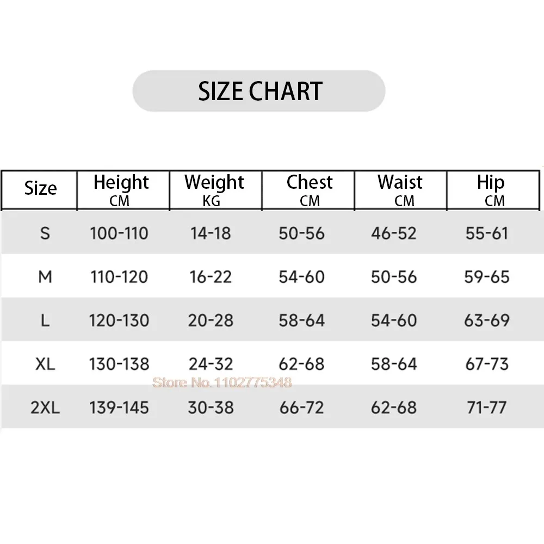The image size is (544, 544).
Task: Click the Hip CM column header
Action: pyautogui.click(x=493, y=190)
